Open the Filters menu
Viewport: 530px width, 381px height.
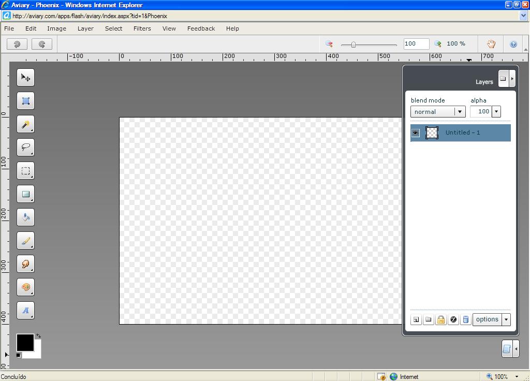tap(142, 29)
